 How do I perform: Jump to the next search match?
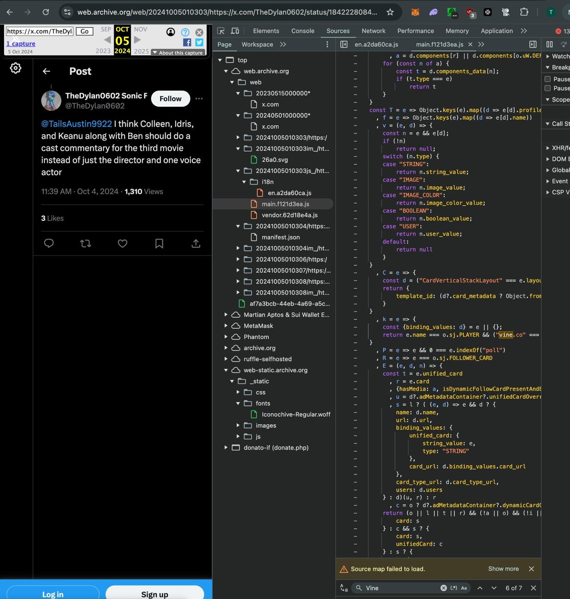(x=494, y=588)
